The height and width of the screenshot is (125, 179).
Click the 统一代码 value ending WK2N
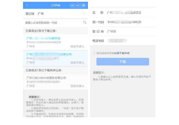[123, 22]
